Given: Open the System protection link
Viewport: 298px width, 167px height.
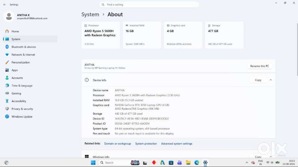Looking at the screenshot, I should pyautogui.click(x=146, y=144).
